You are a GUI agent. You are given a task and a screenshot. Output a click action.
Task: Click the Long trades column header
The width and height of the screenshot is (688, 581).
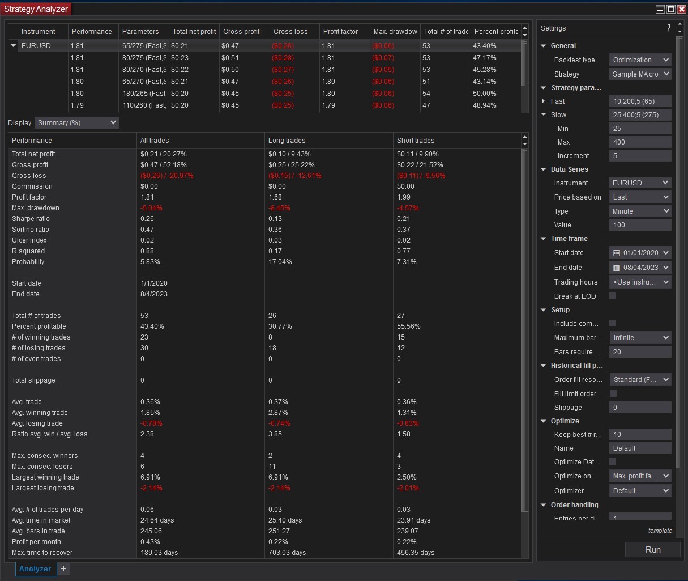click(x=328, y=141)
